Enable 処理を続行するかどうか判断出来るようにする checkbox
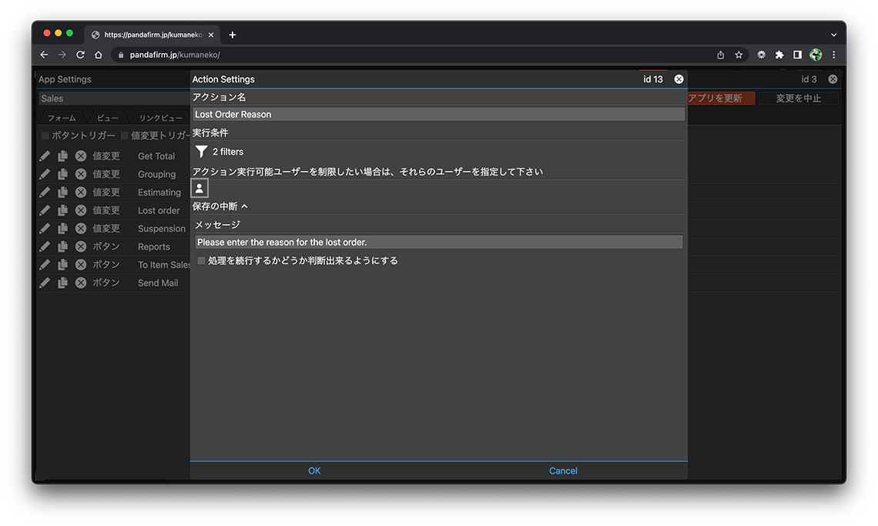 (202, 261)
